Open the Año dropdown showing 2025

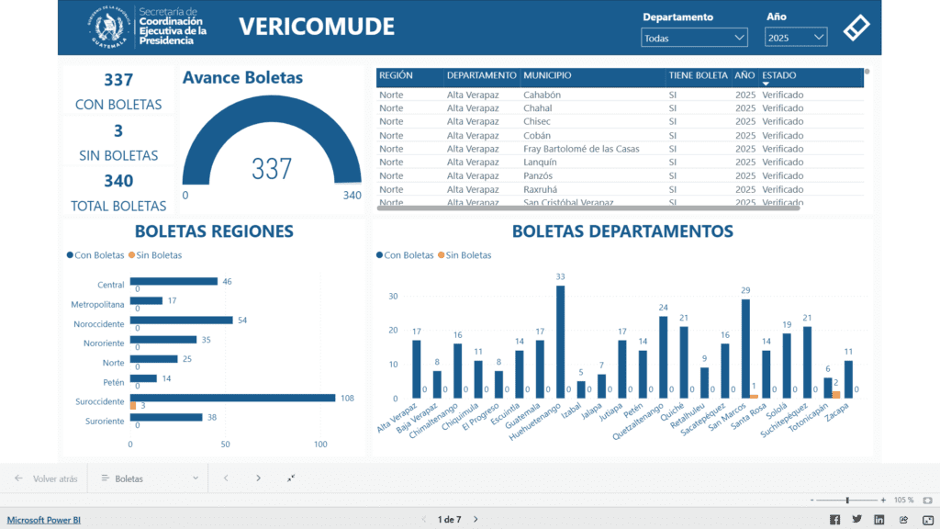(x=796, y=38)
